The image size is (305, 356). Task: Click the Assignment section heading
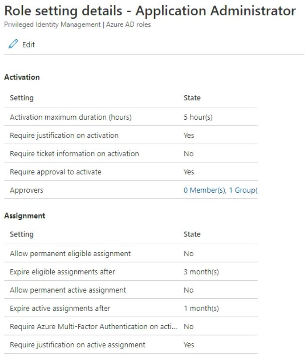[x=25, y=216]
